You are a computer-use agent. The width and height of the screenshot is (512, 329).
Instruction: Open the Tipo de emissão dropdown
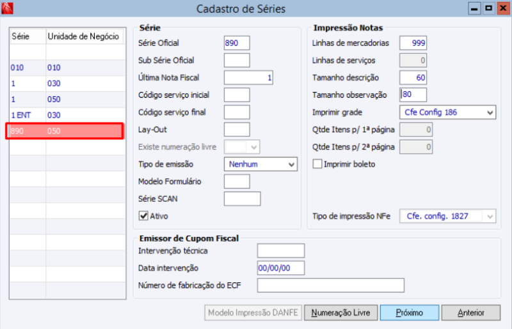coord(260,164)
